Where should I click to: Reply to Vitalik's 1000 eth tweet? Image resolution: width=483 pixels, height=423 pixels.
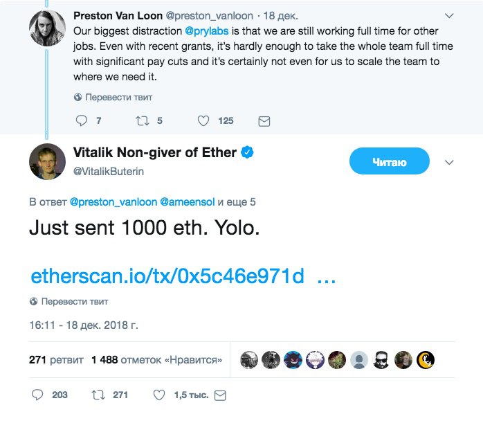(38, 395)
